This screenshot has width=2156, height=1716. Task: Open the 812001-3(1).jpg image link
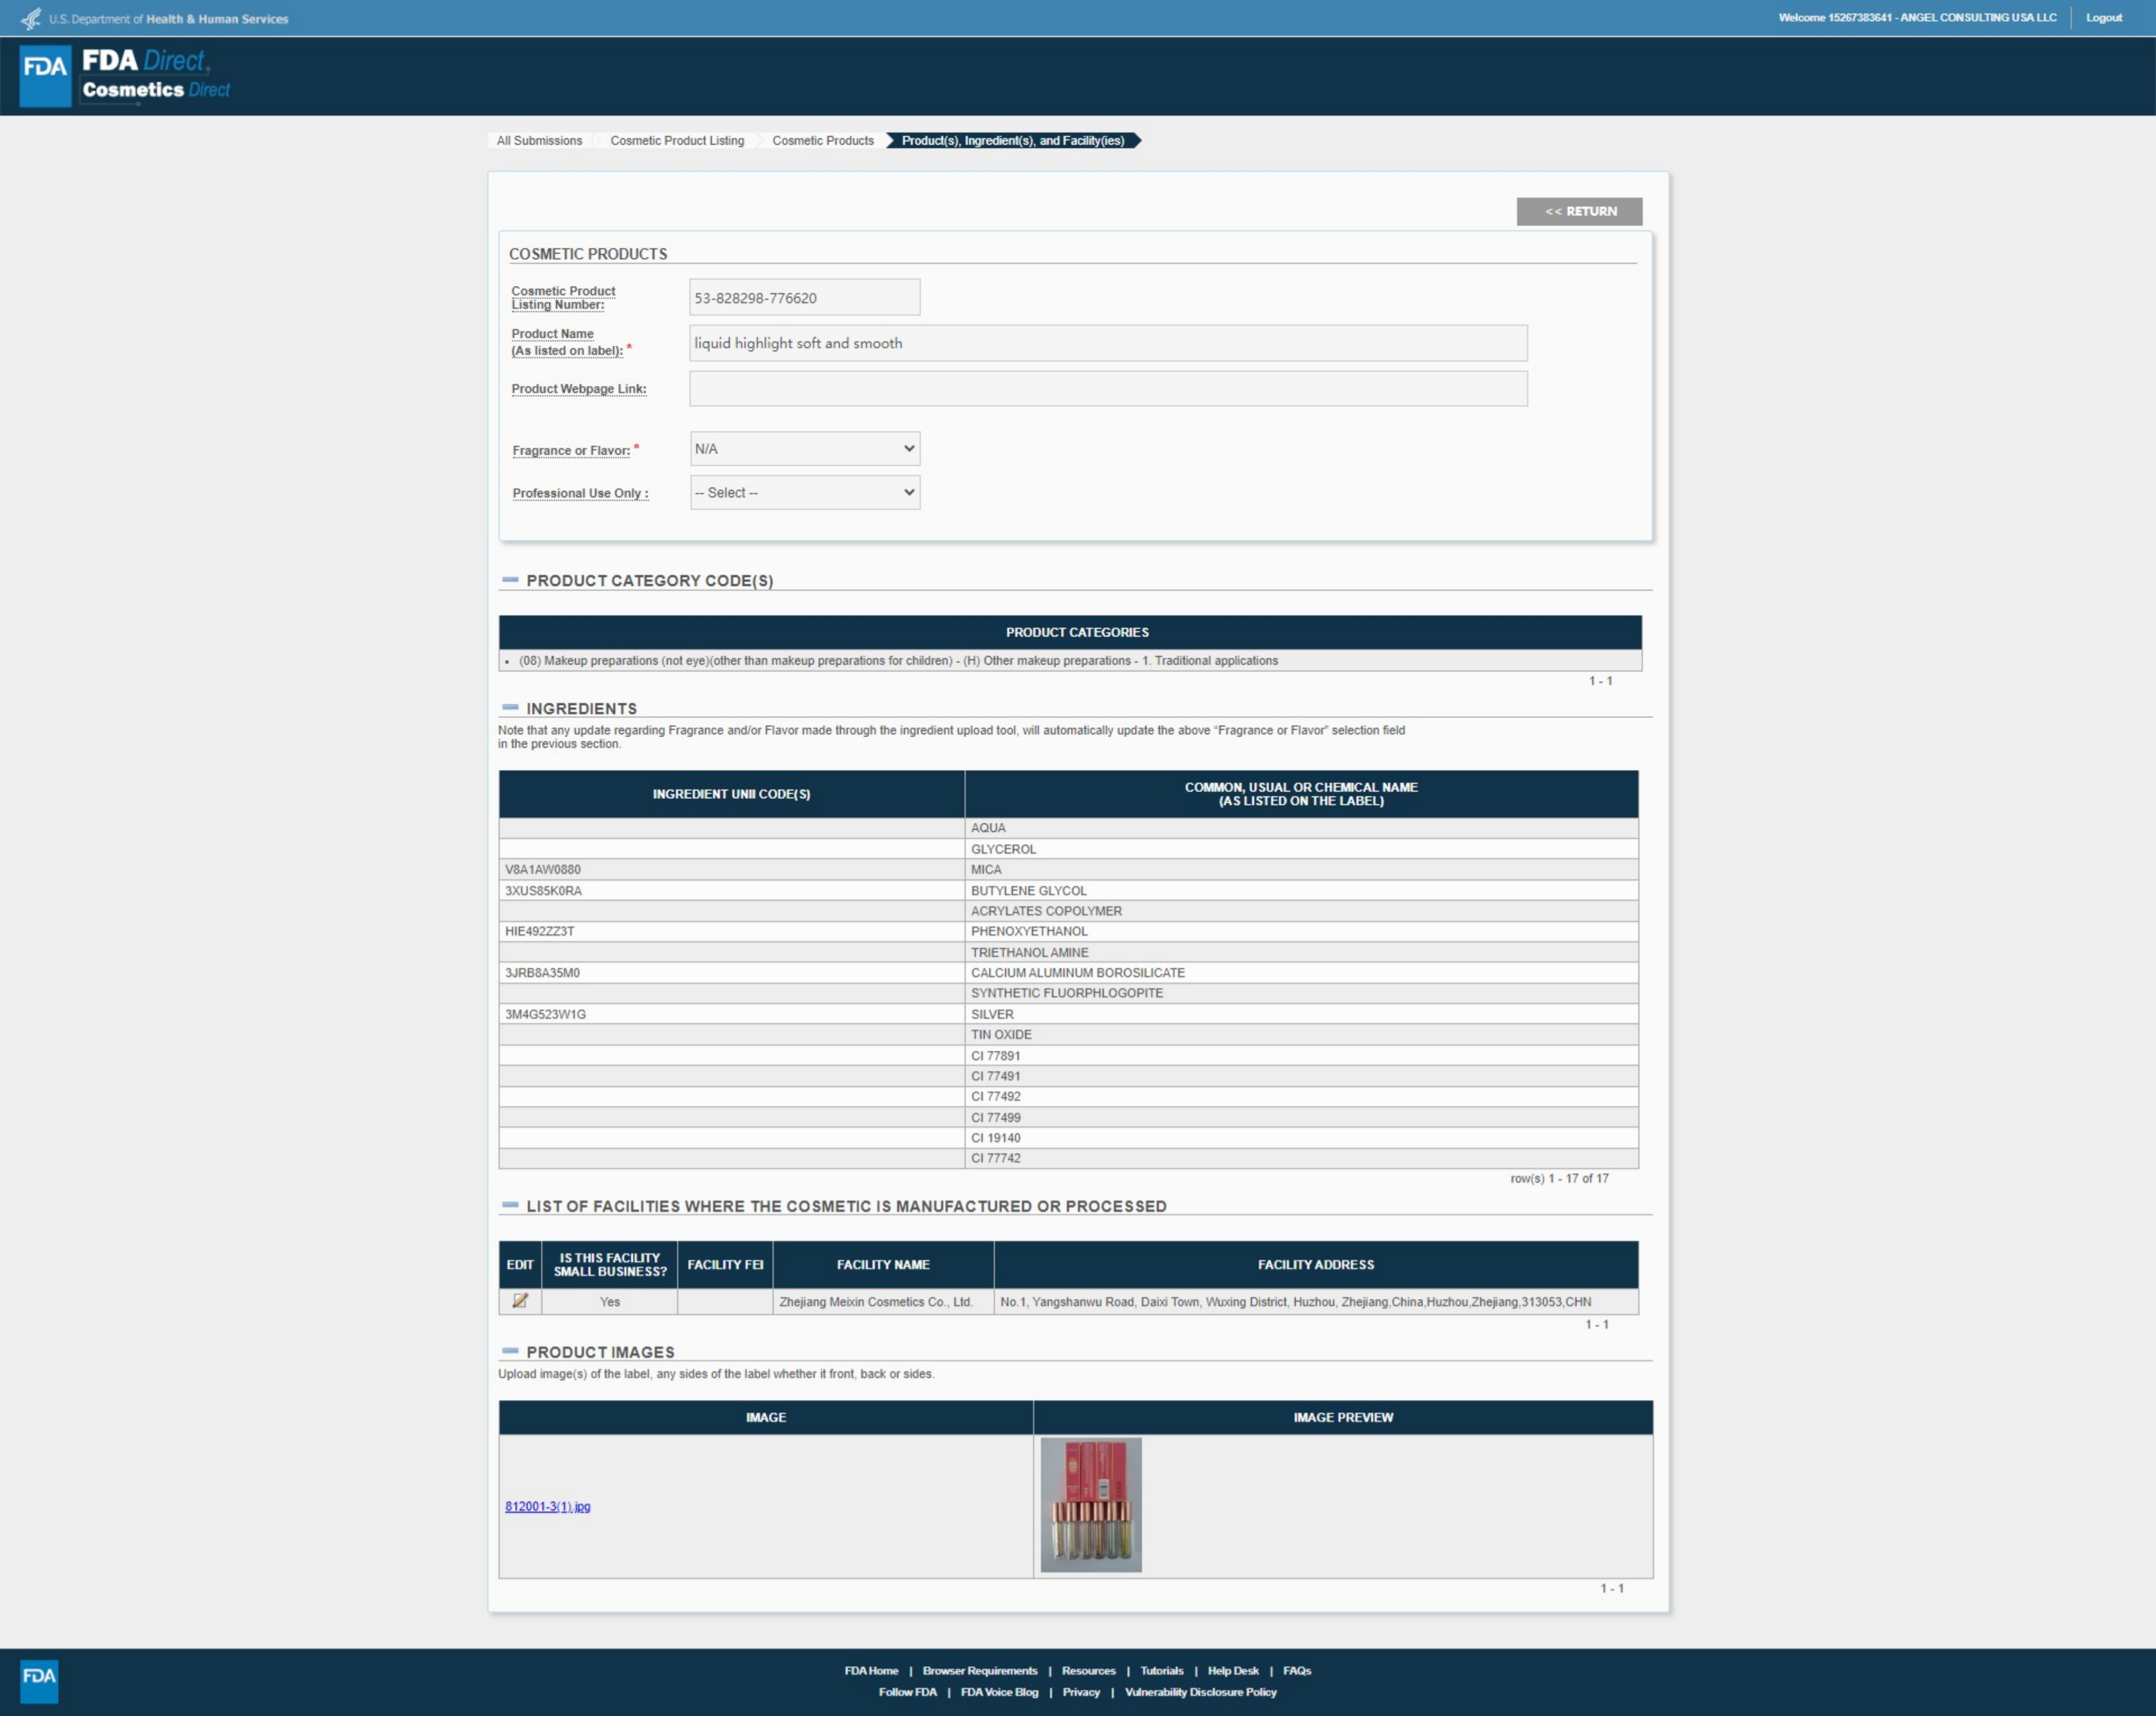point(547,1506)
